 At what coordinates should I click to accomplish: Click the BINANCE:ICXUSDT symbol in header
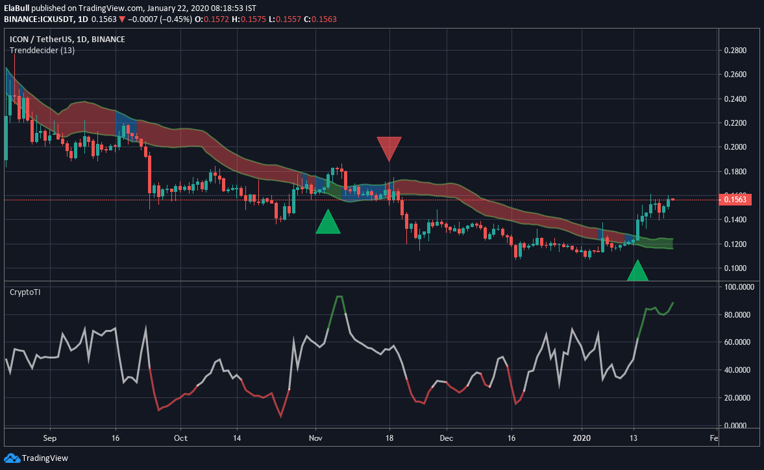coord(40,19)
